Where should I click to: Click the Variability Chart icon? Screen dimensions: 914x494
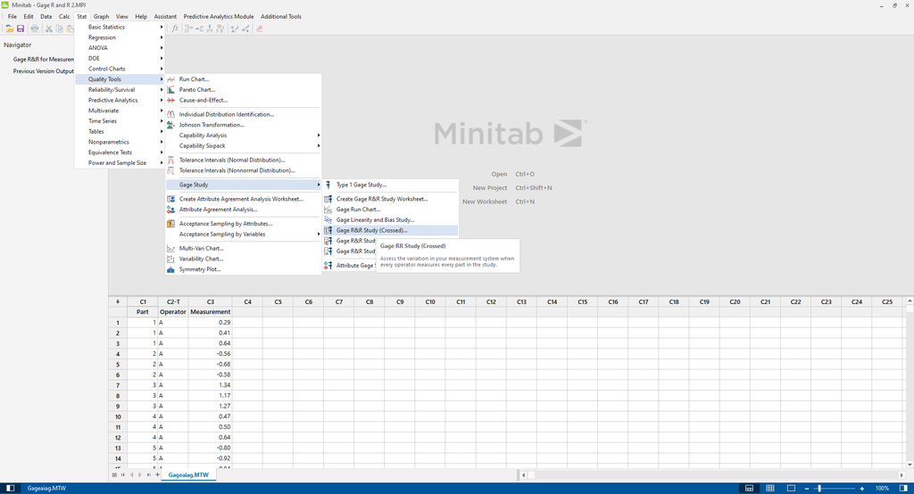(x=170, y=259)
